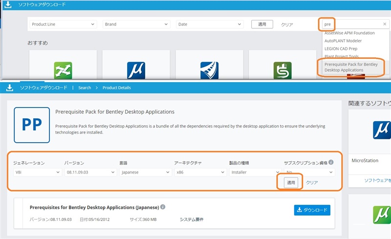Click Product Details breadcrumb item

[117, 87]
